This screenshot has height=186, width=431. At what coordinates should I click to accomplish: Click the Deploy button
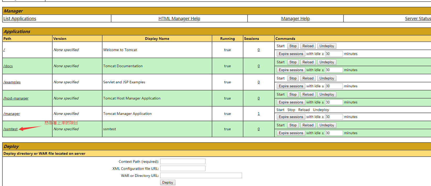click(x=168, y=182)
